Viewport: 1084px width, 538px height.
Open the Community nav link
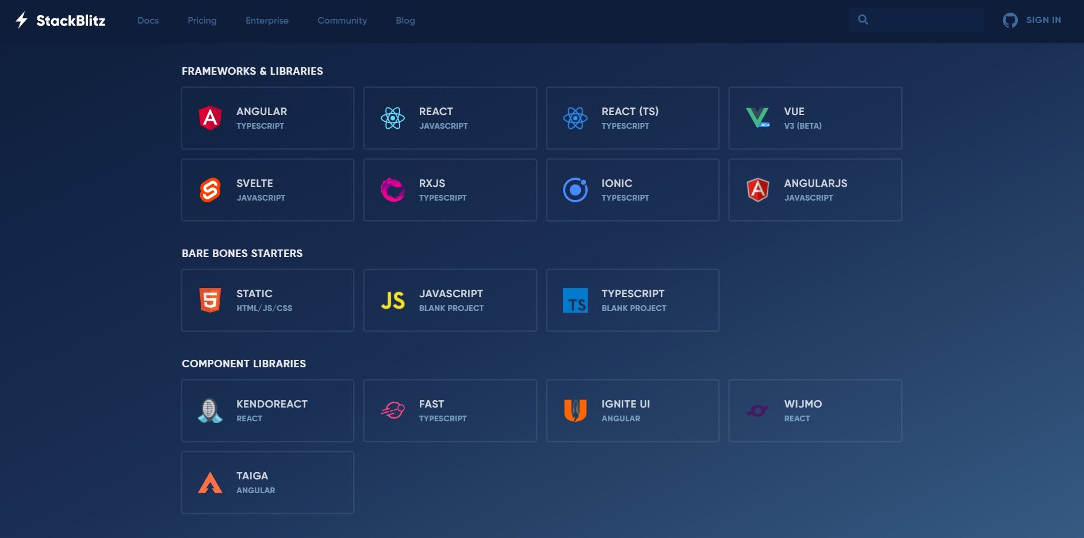342,21
